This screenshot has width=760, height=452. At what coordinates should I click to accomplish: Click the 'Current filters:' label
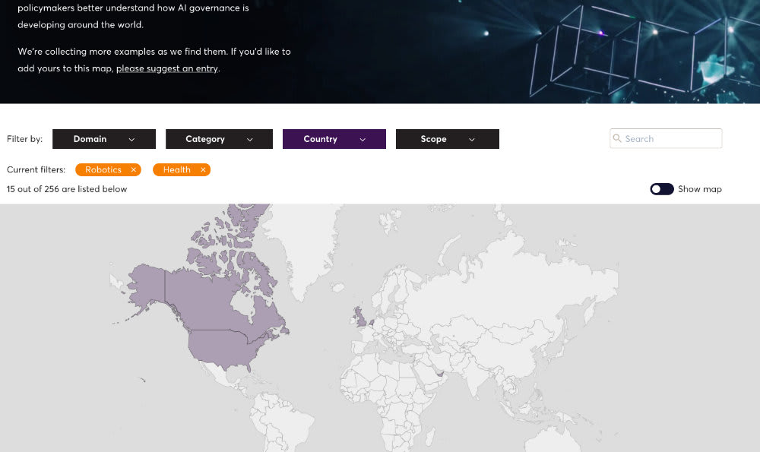(36, 169)
